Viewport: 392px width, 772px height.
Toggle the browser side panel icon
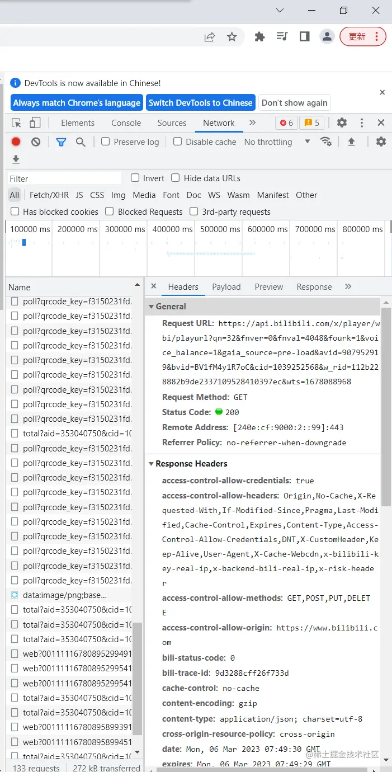click(x=304, y=37)
